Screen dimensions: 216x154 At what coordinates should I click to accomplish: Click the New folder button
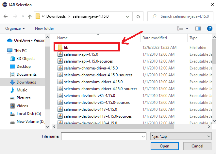tap(44, 29)
